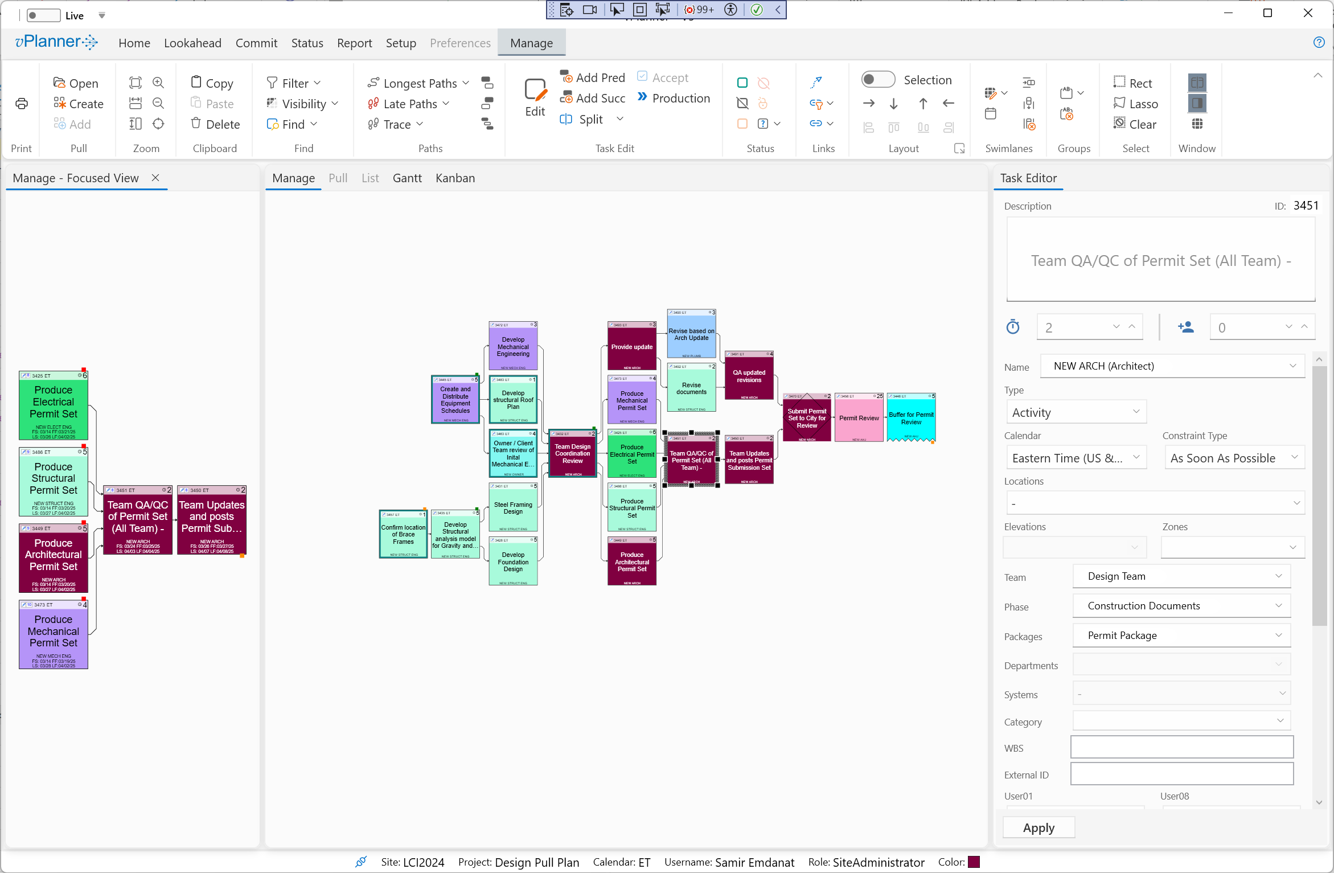Toggle the Selection switch

878,80
